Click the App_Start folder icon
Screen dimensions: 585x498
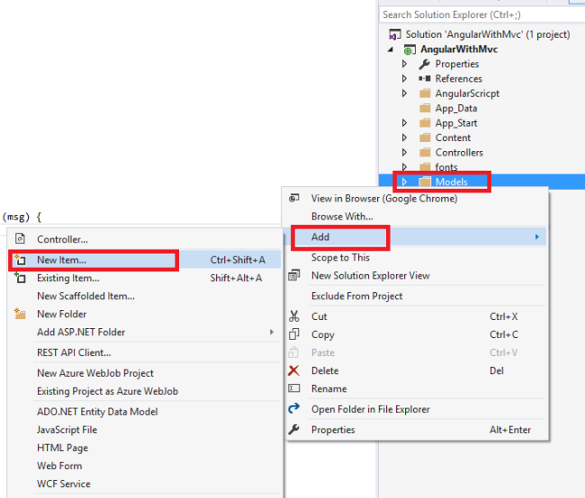pos(425,123)
